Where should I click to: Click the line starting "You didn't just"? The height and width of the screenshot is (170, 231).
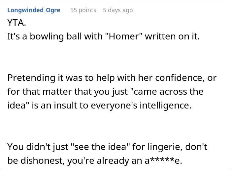pos(107,147)
